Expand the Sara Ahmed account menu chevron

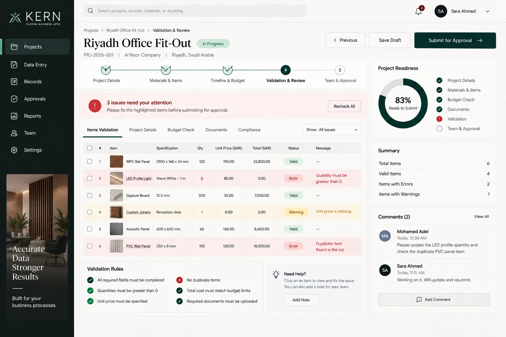click(x=488, y=11)
